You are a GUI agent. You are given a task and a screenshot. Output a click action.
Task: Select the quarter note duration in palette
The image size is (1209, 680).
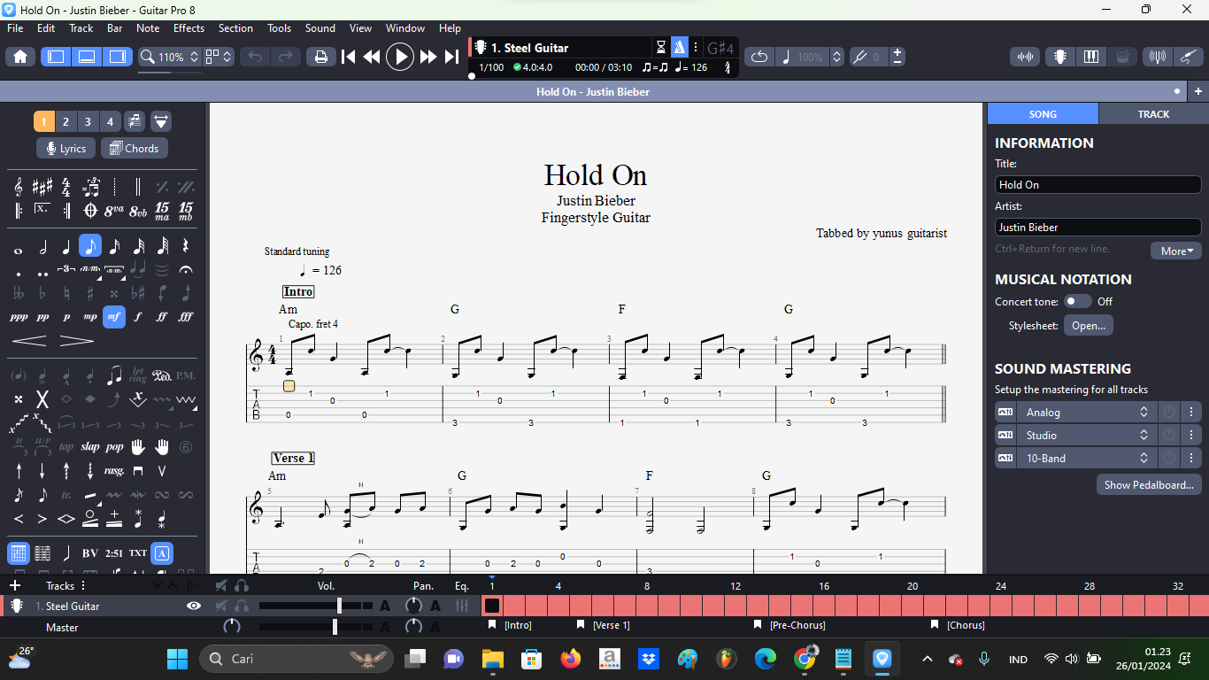[x=66, y=246]
